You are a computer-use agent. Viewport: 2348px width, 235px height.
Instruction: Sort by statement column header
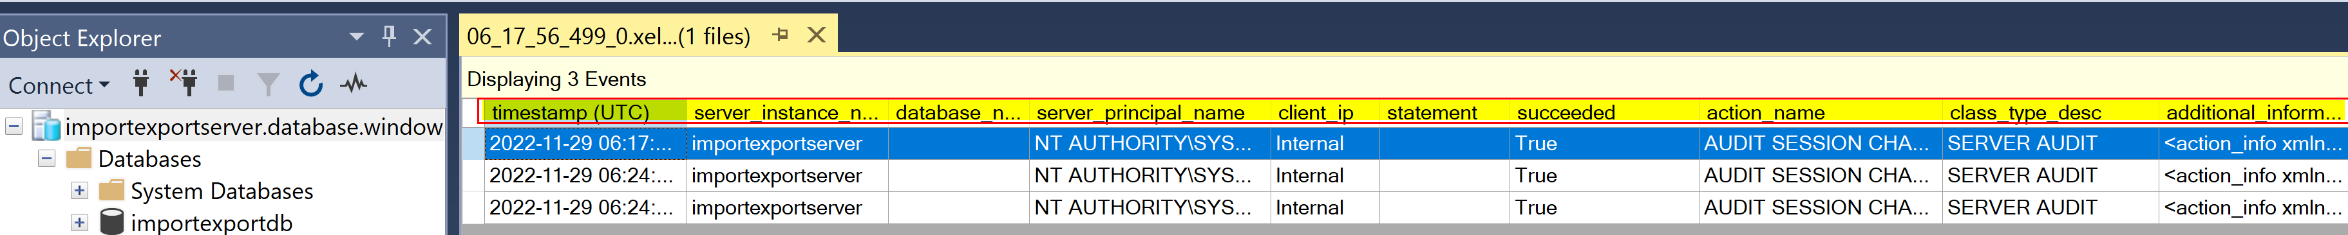pos(1444,112)
